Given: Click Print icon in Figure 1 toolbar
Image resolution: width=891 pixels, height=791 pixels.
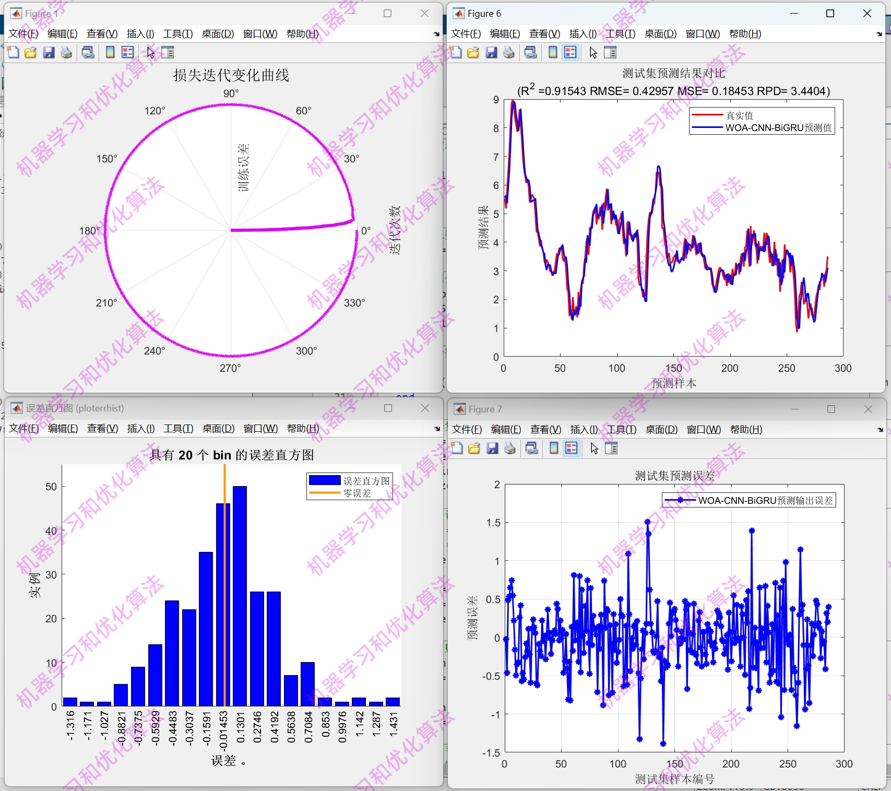Looking at the screenshot, I should pos(66,52).
